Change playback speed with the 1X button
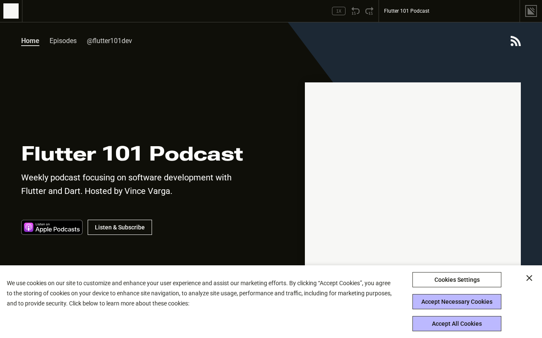Screen dimensions: 542x338 pyautogui.click(x=338, y=11)
